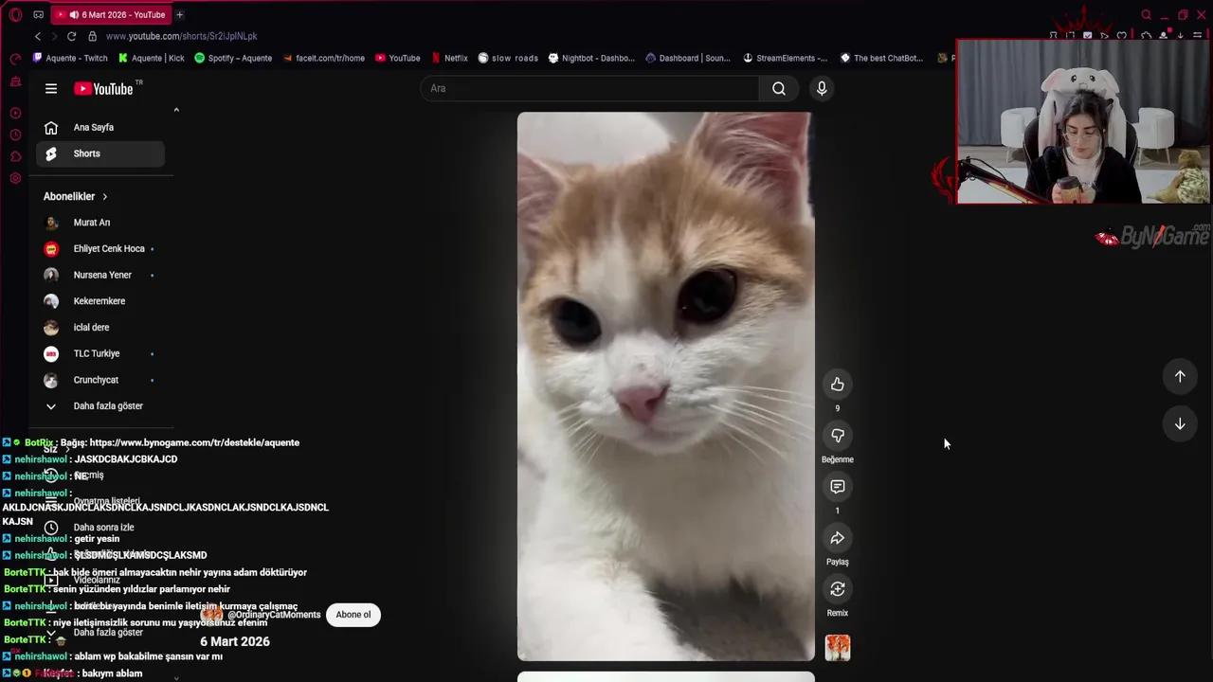
Task: Pause the cat short video
Action: [665, 386]
